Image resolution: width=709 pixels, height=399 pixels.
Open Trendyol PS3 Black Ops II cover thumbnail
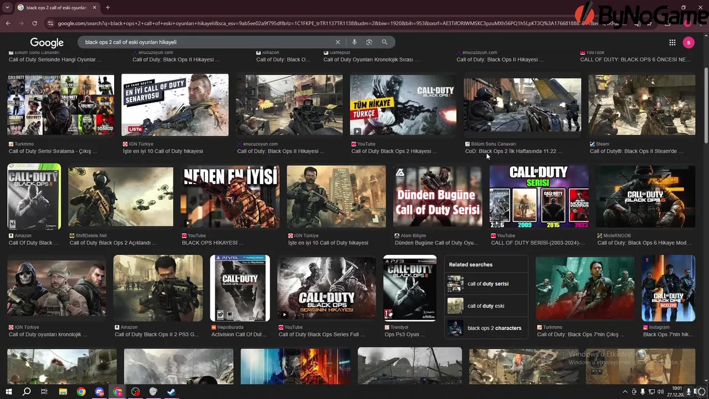pos(410,288)
